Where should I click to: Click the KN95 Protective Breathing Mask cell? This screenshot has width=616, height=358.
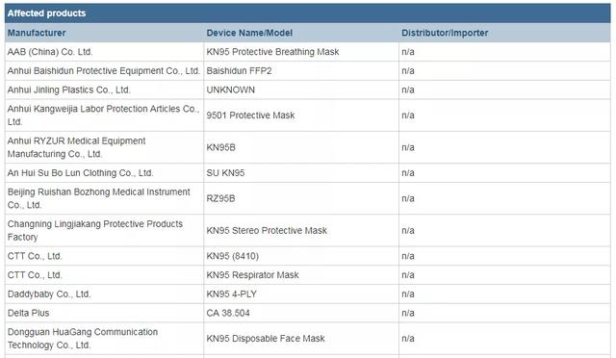(x=301, y=52)
